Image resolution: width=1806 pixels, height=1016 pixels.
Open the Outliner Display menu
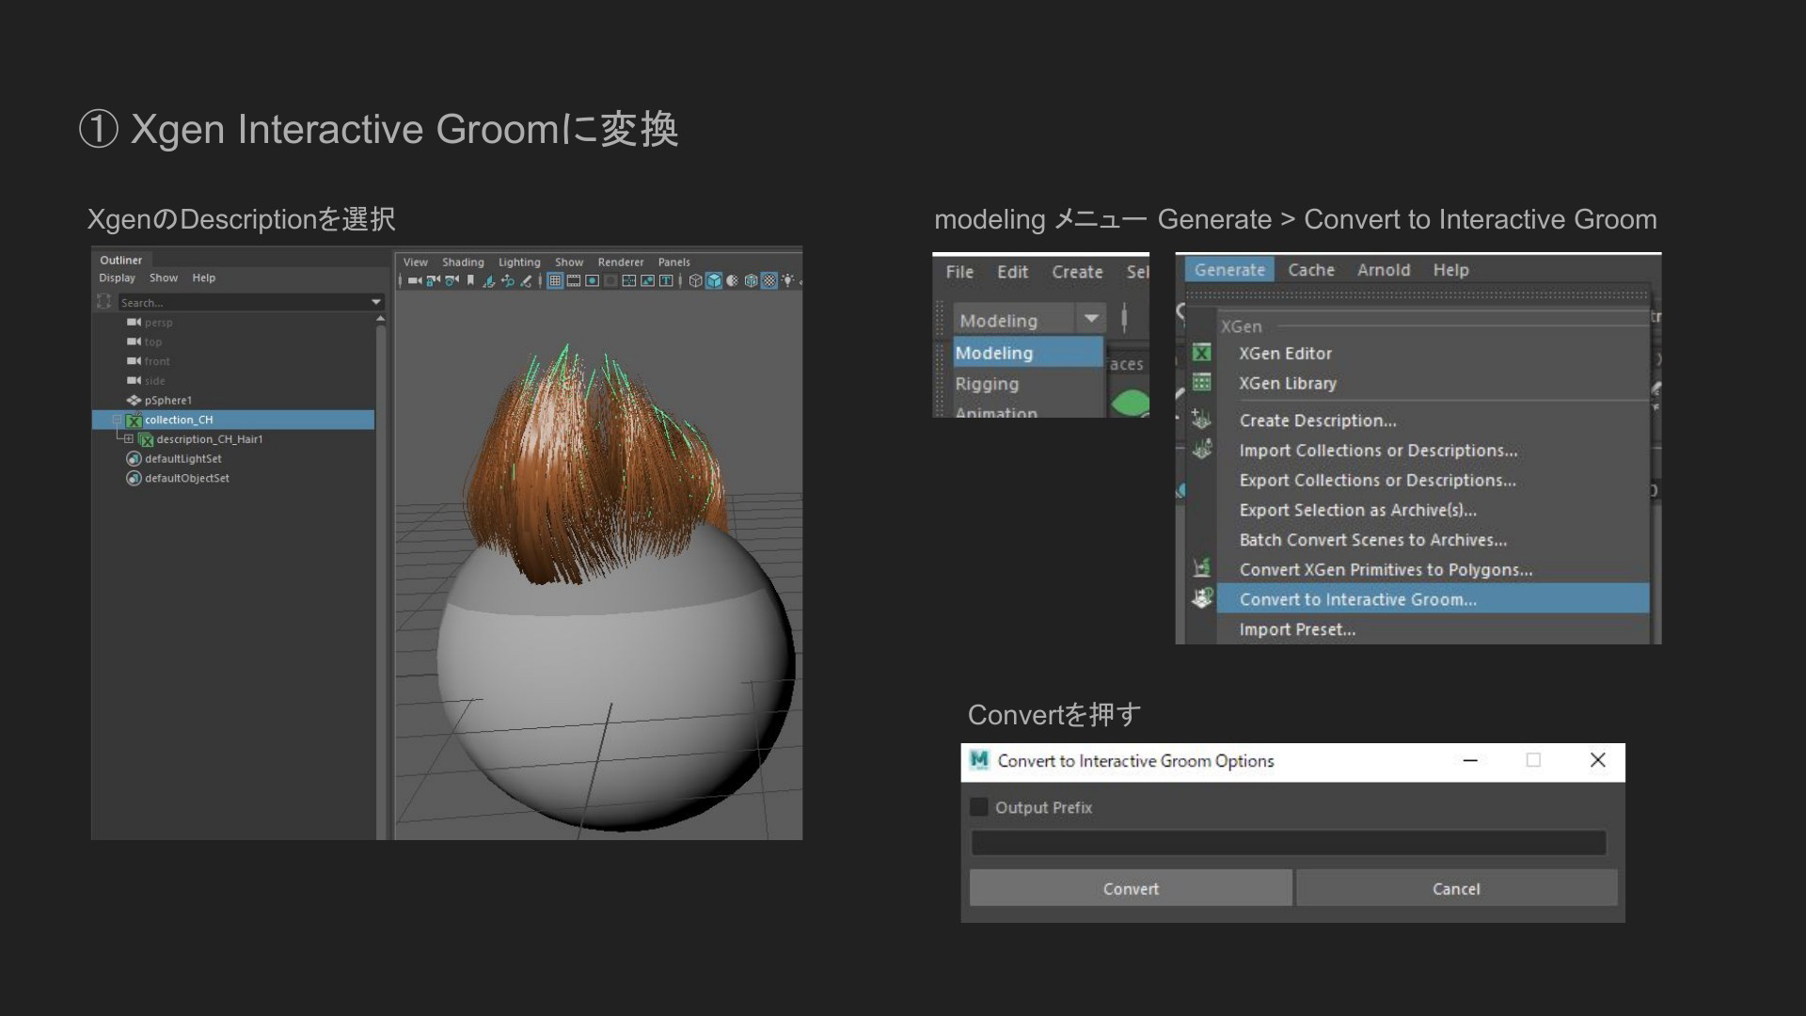(118, 278)
